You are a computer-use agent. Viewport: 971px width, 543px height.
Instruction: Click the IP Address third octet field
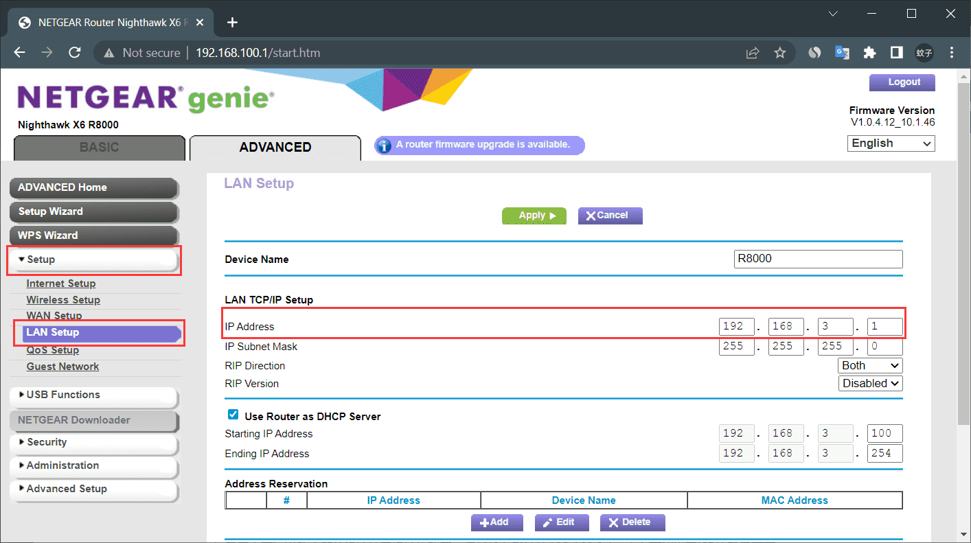pos(836,327)
